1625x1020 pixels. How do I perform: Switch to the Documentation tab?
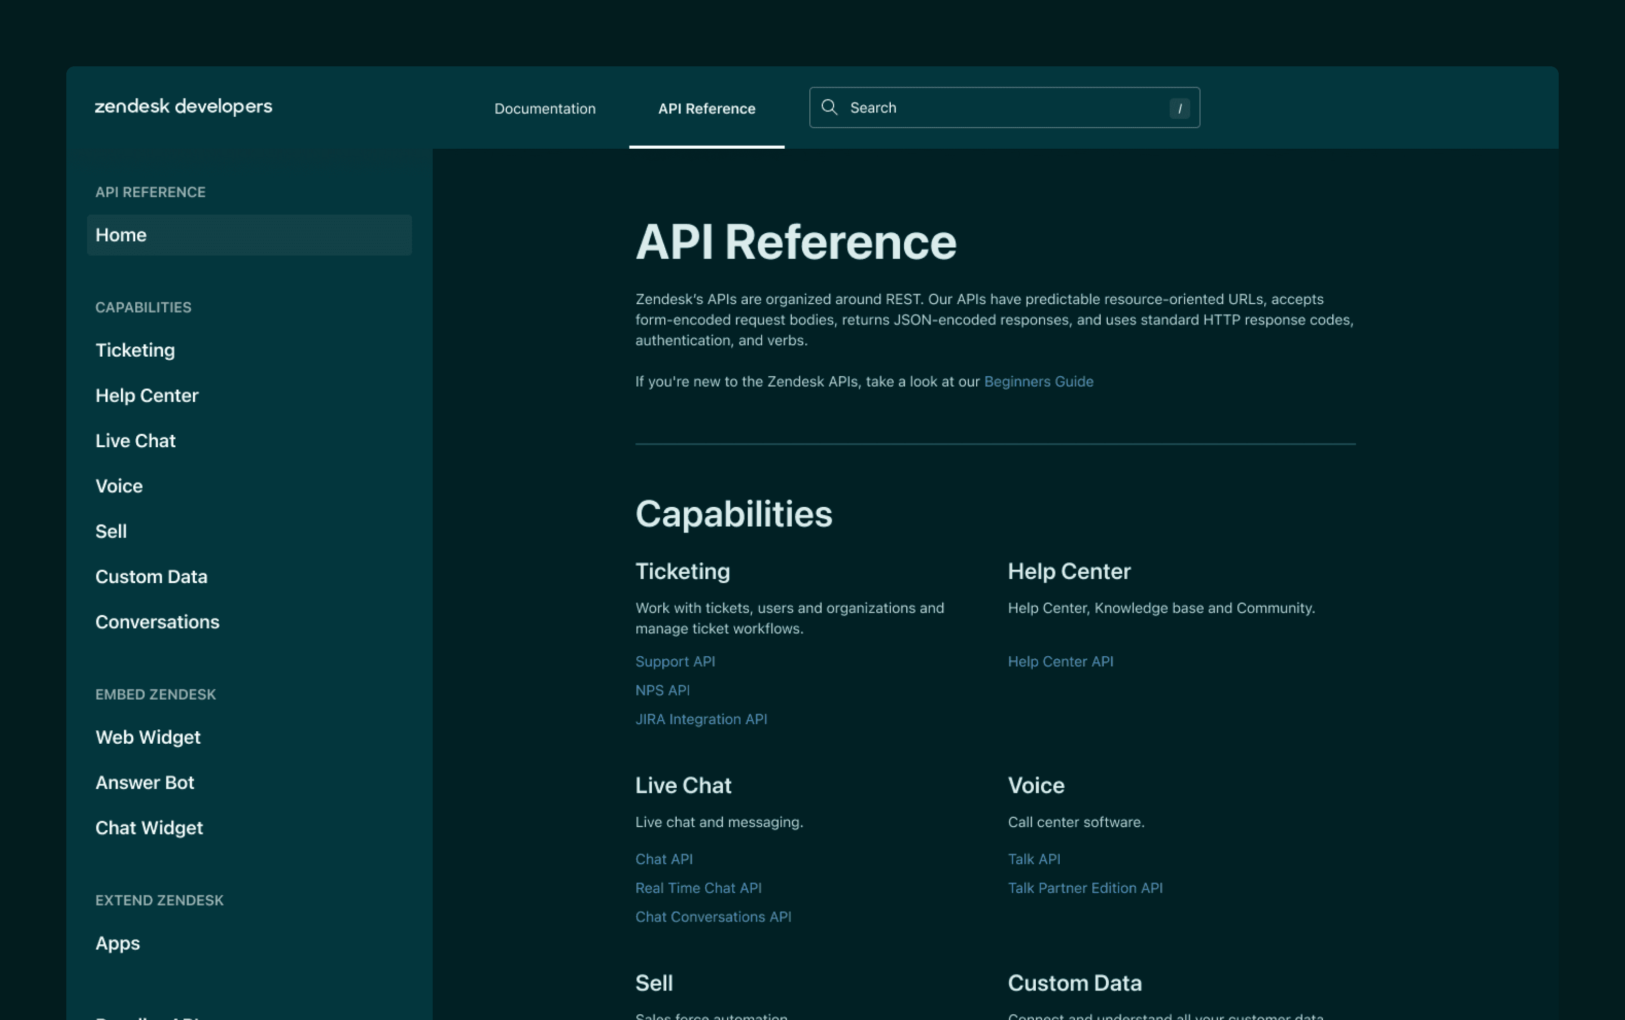pos(545,108)
